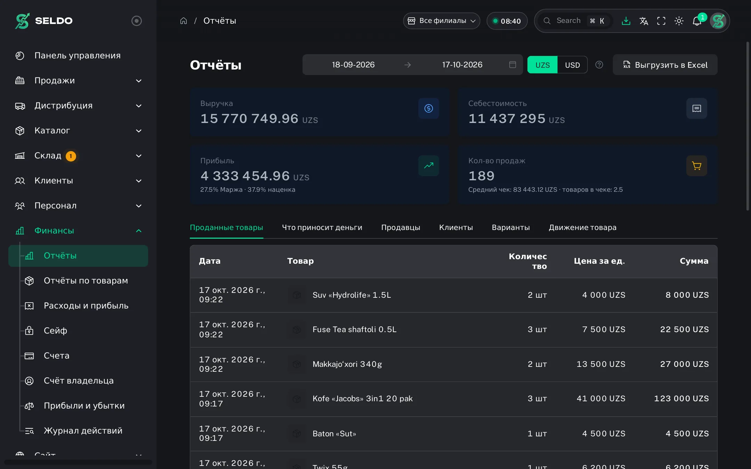Collapse the Финансы sidebar section
The image size is (751, 469).
pyautogui.click(x=78, y=231)
